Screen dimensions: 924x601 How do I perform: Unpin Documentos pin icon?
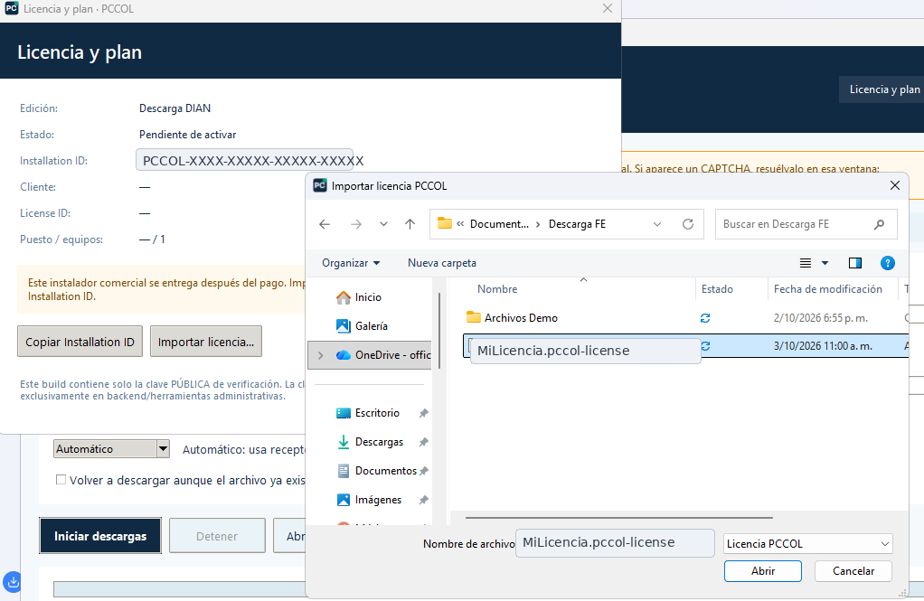coord(423,471)
